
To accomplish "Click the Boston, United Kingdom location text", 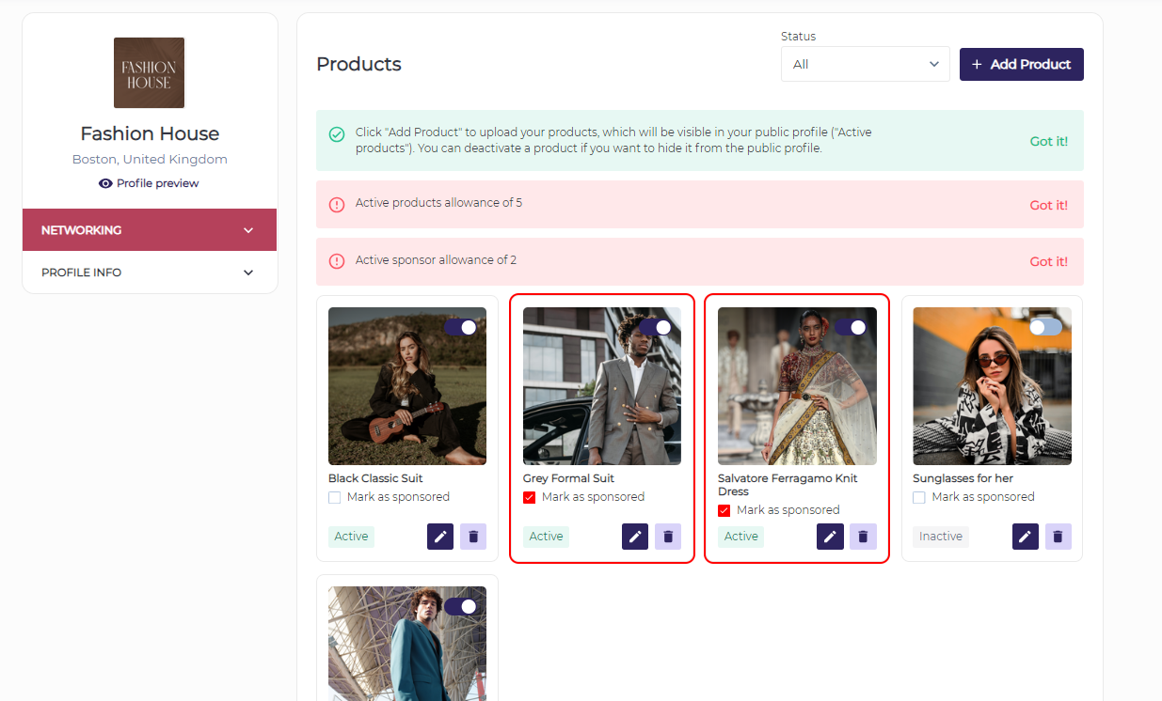I will tap(150, 160).
